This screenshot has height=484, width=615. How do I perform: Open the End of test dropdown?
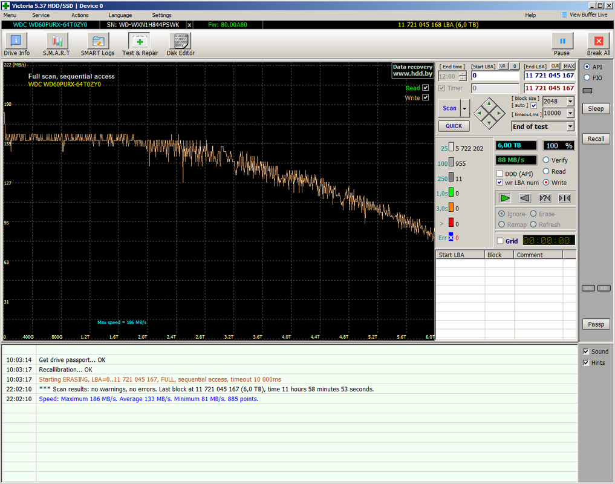(x=570, y=126)
